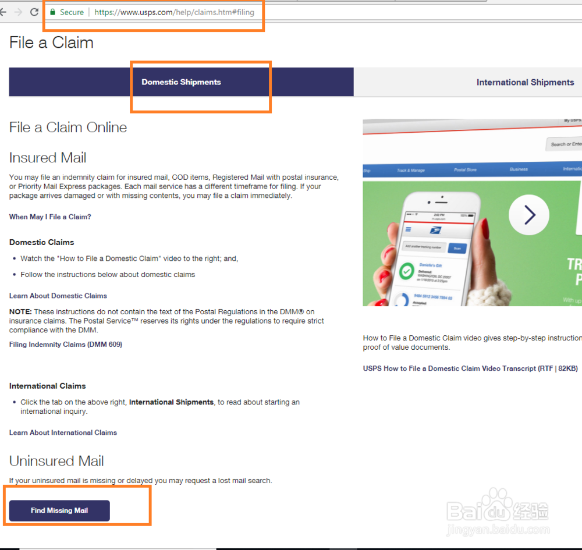The width and height of the screenshot is (582, 550).
Task: Select the Domestic Shipments tab
Action: tap(181, 82)
